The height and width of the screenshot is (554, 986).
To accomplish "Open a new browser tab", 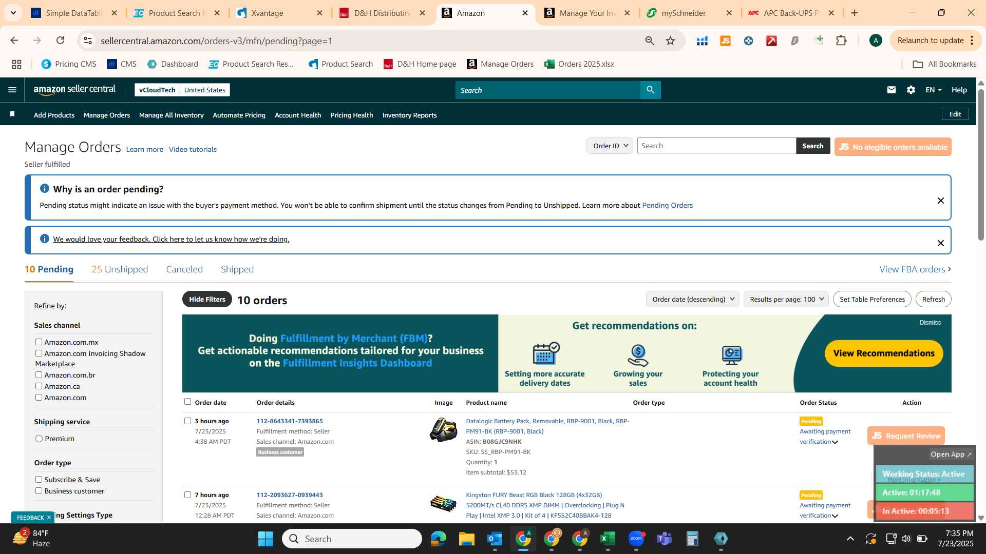I will (x=855, y=13).
